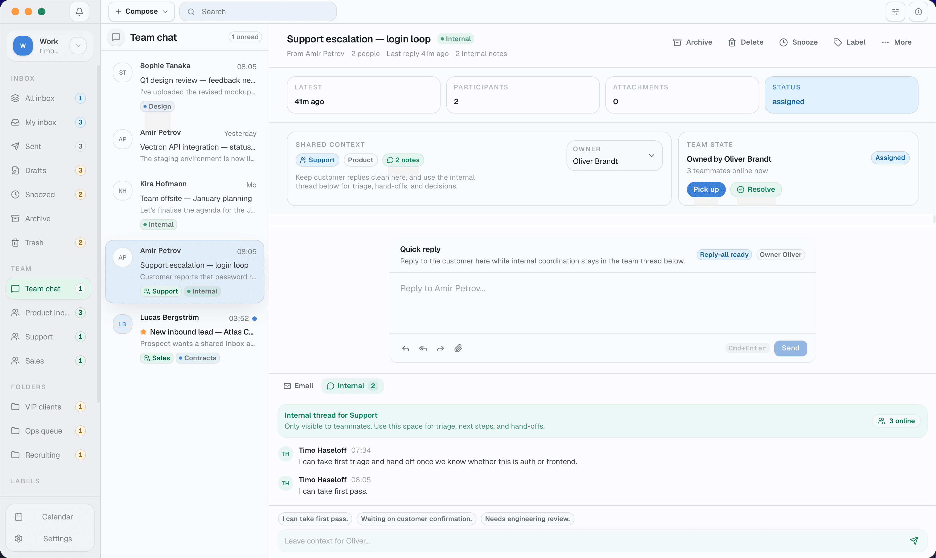Open the Owner Oliver Brandt dropdown
Viewport: 936px width, 558px height.
[614, 155]
